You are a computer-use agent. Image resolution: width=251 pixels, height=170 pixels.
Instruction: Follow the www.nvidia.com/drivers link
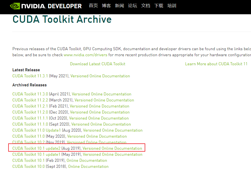[85, 55]
